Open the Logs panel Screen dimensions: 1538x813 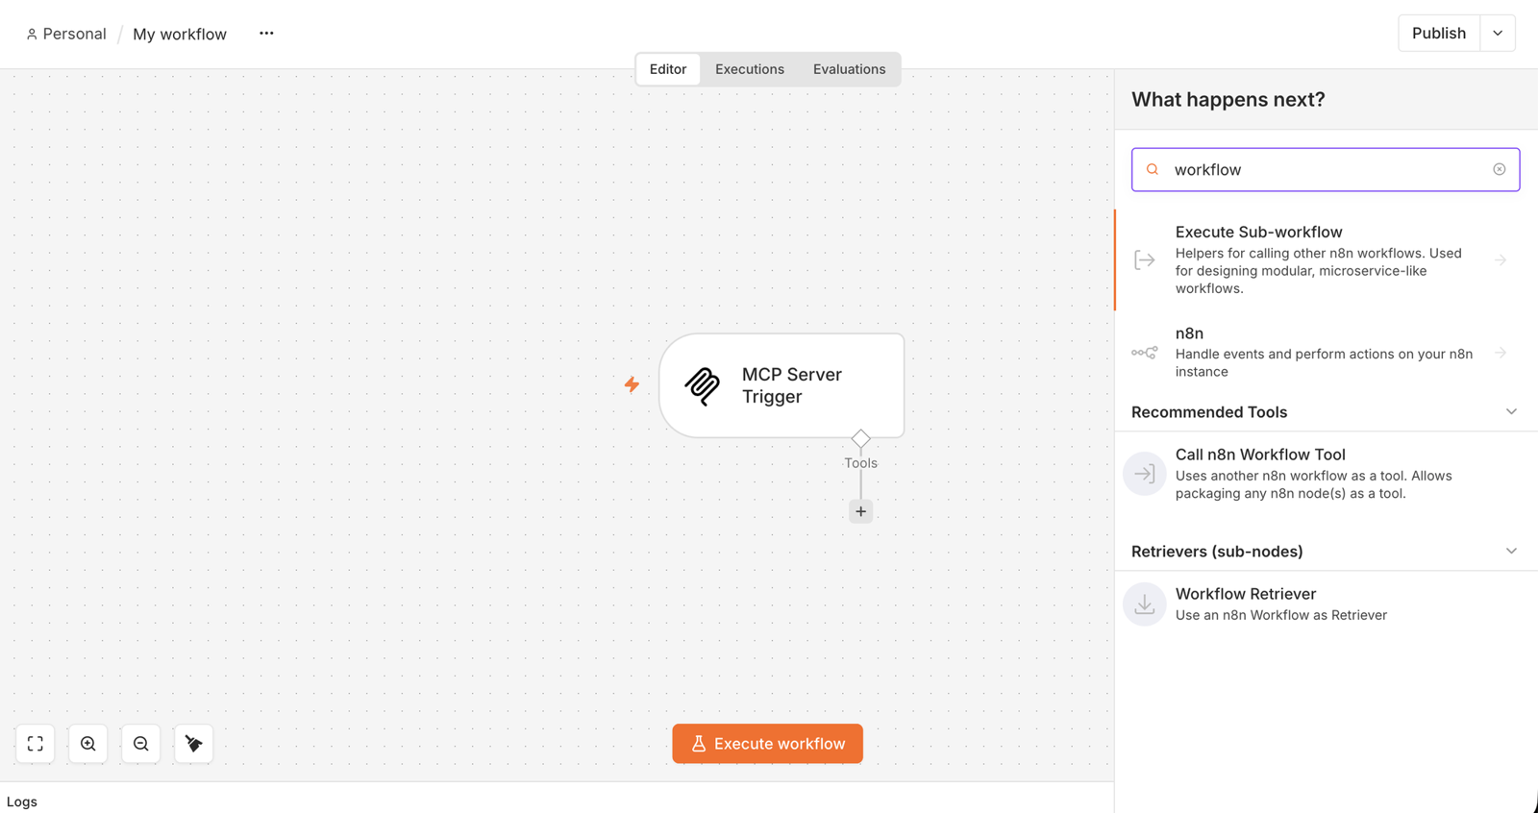[22, 801]
